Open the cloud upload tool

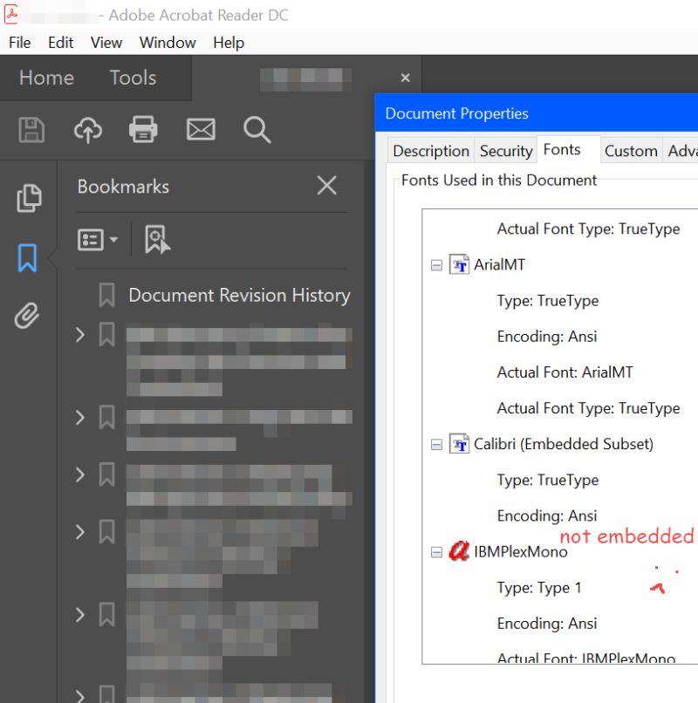click(87, 128)
